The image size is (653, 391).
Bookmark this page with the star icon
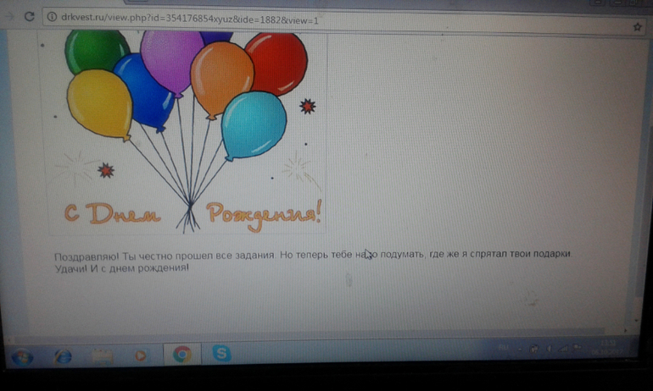click(x=637, y=26)
